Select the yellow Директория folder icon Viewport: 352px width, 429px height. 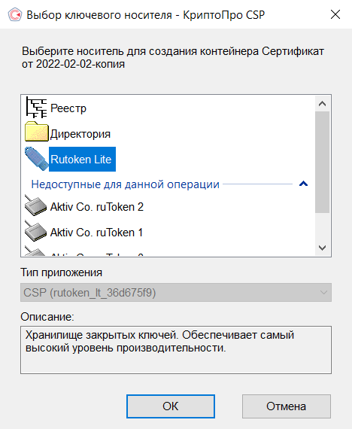[36, 132]
